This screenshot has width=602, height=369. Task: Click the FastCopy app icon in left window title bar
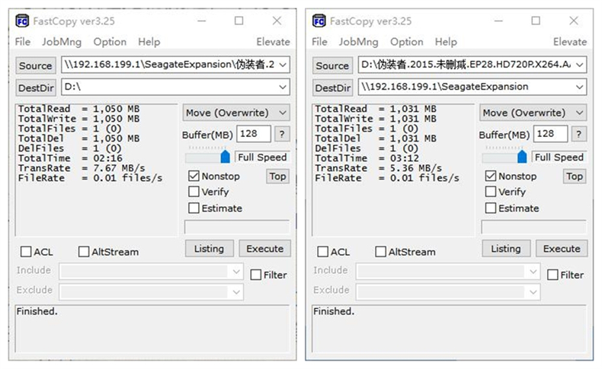click(23, 21)
